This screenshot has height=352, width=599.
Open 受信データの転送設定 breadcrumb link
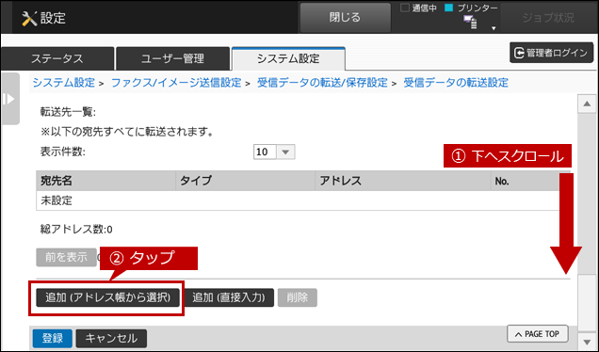pos(456,83)
